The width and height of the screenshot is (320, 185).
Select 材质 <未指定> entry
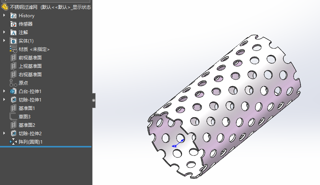[x=34, y=49]
